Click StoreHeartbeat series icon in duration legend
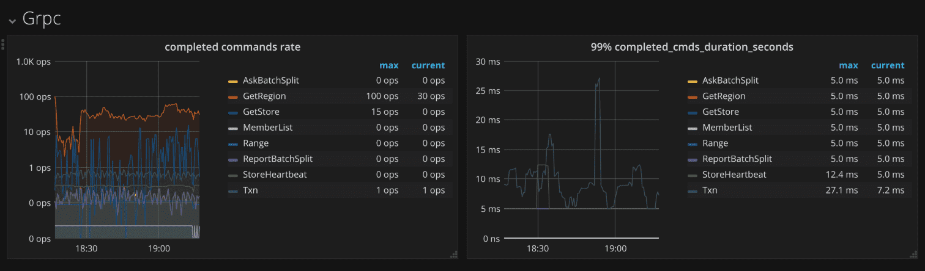 693,175
